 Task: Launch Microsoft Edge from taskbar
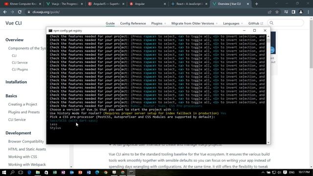[29, 173]
